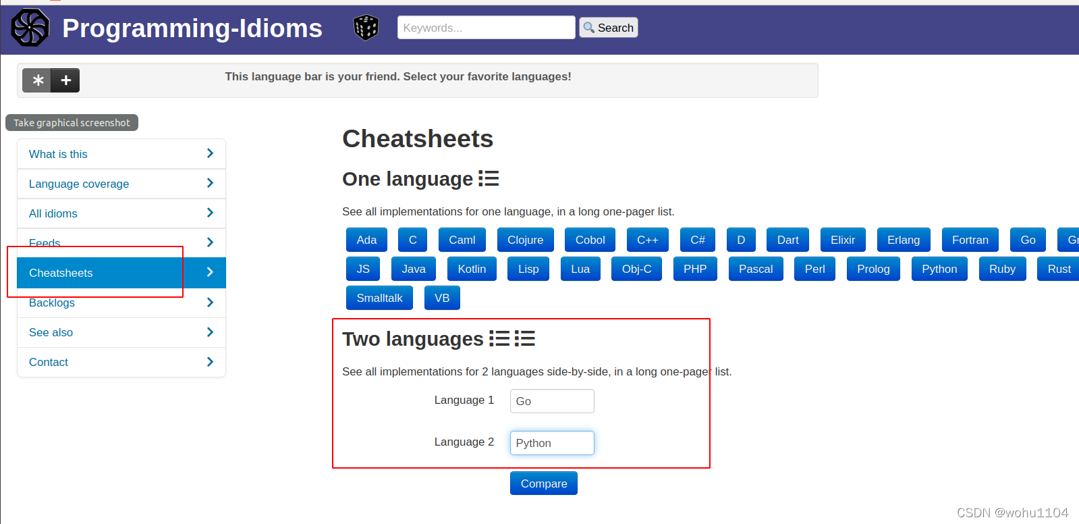The image size is (1079, 524).
Task: Click the second list icon beside Two languages
Action: point(525,338)
